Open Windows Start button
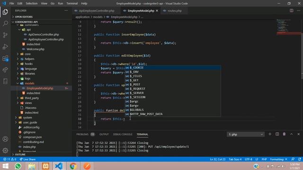 point(5,166)
